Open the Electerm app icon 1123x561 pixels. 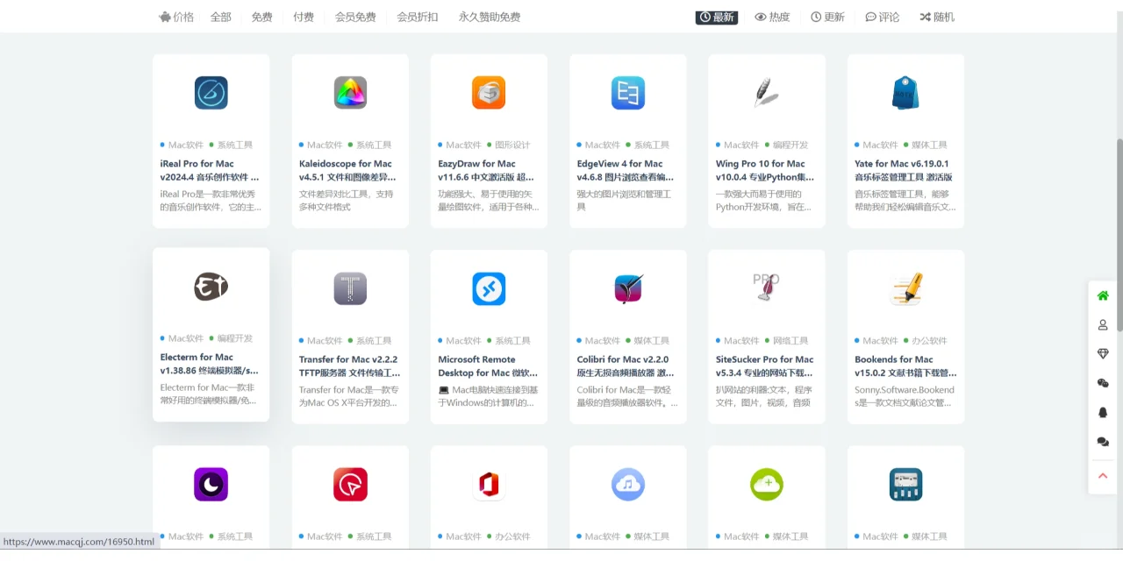click(211, 286)
